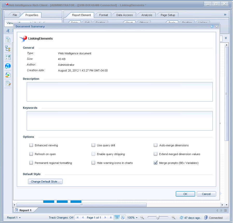Enable Enhanced viewing option

(31, 145)
